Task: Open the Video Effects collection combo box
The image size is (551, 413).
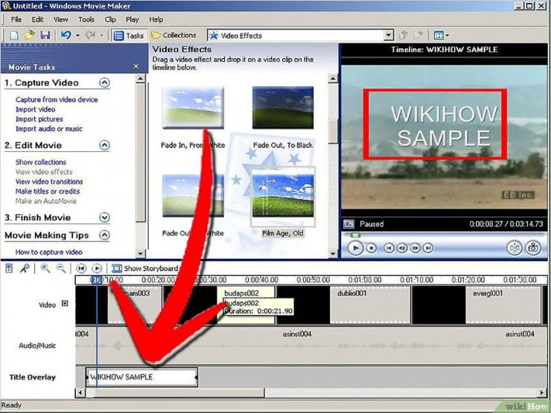Action: coord(300,36)
